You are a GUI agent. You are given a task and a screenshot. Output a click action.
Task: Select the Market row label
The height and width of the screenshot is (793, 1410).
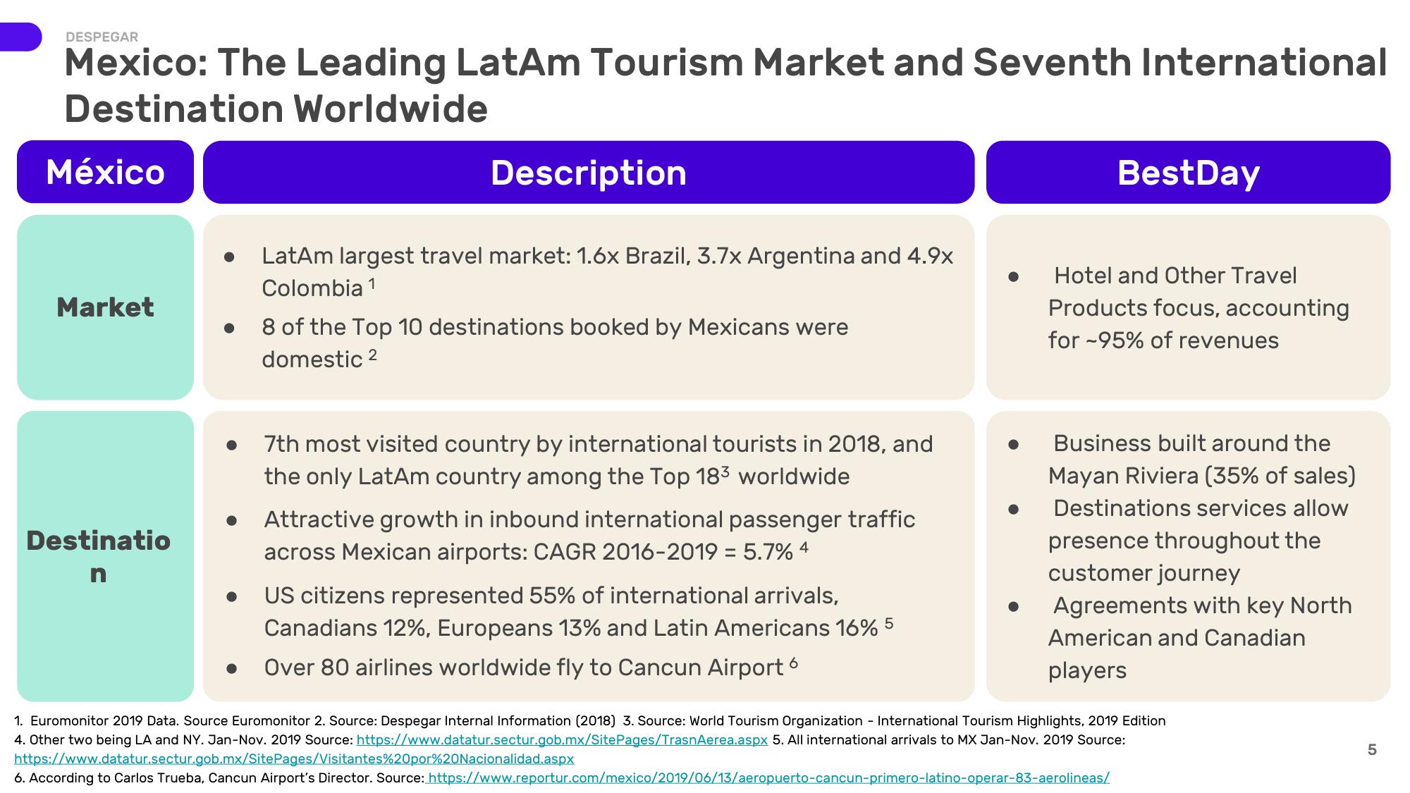[x=105, y=307]
